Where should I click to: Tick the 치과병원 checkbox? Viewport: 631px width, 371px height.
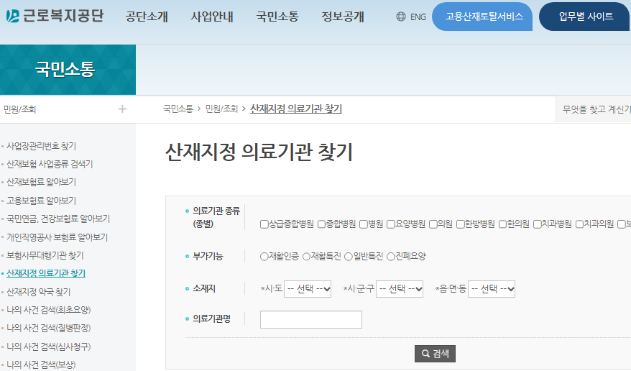click(537, 224)
